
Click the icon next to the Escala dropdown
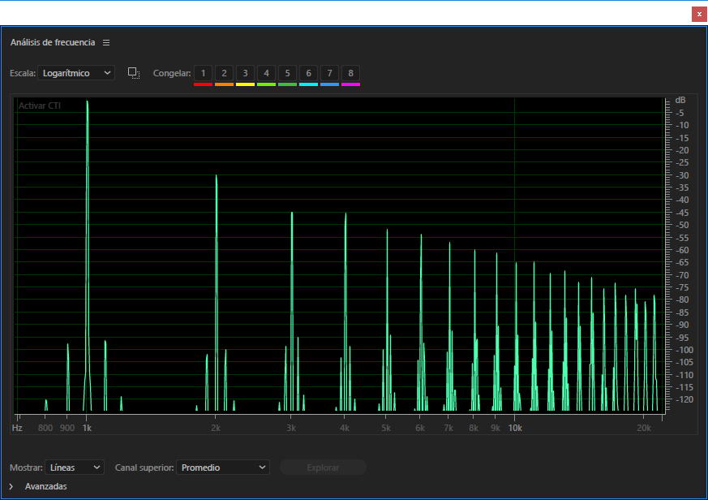134,73
